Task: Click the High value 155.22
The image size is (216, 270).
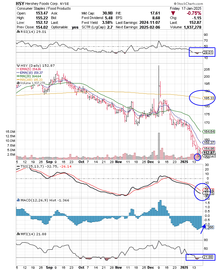Action: [x=42, y=18]
